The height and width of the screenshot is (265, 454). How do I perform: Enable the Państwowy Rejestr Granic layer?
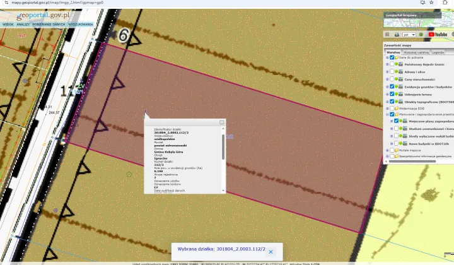392,64
